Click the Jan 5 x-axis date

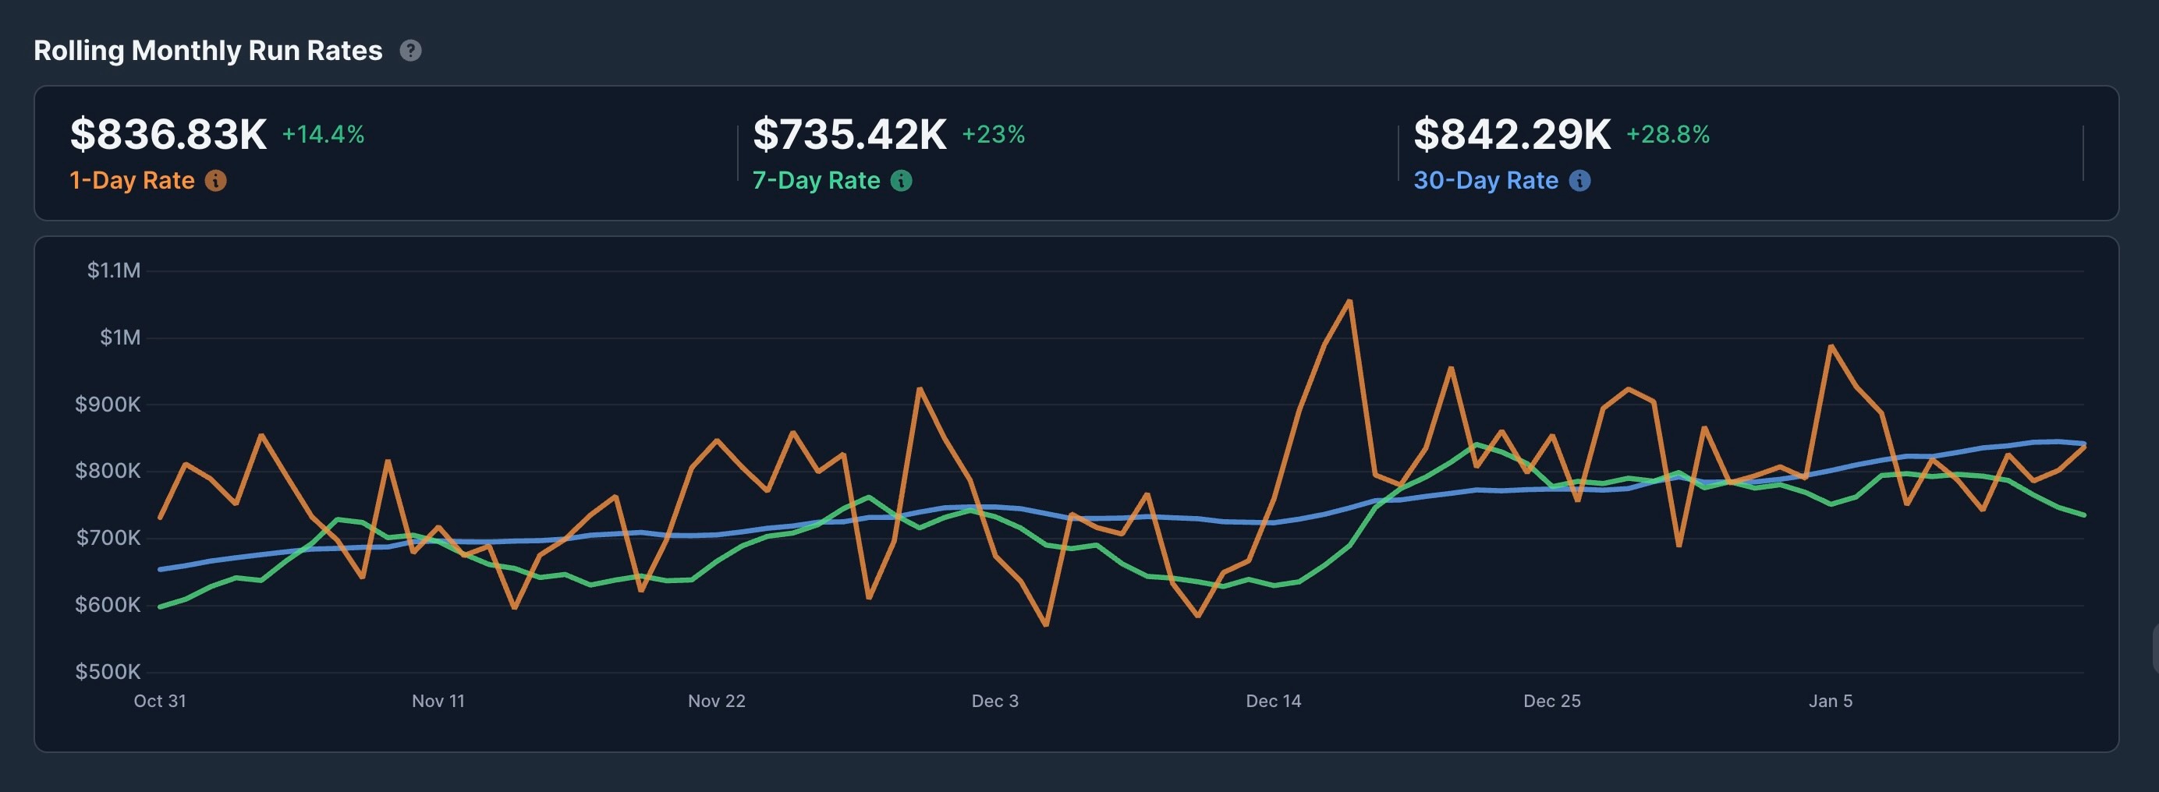tap(1831, 702)
